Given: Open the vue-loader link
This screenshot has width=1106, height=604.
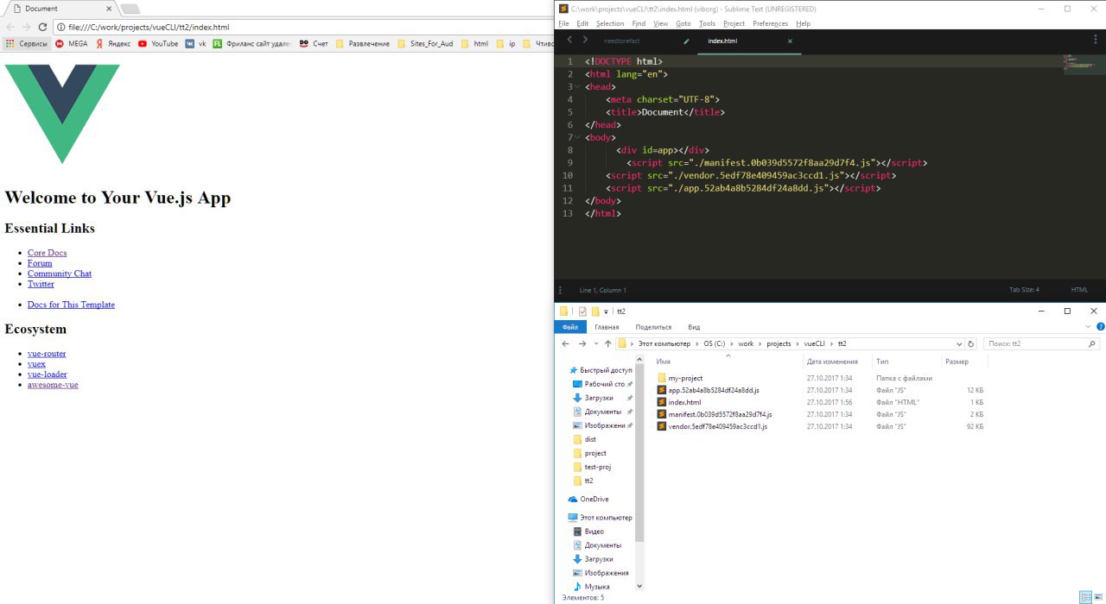Looking at the screenshot, I should pos(47,374).
